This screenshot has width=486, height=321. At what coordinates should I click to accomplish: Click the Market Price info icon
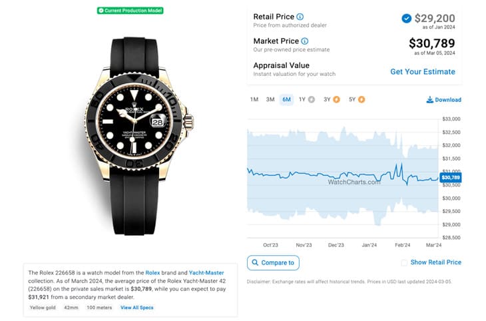[305, 41]
